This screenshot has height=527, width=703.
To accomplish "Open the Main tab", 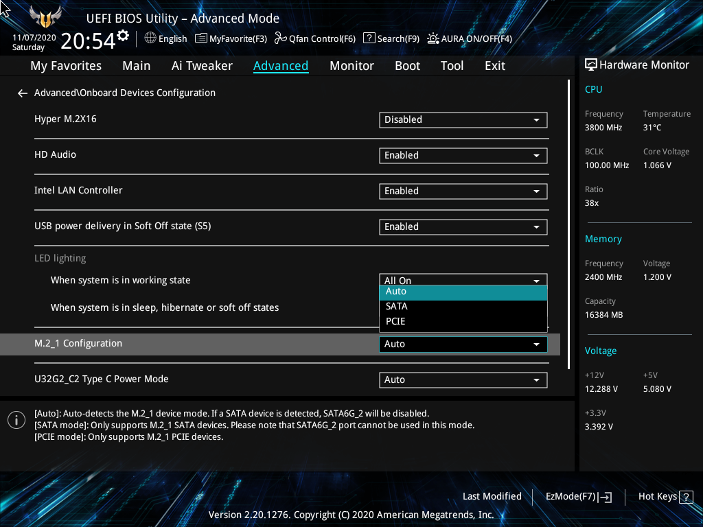I will [x=137, y=66].
